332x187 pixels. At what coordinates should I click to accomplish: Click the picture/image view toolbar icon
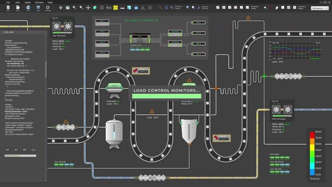(68, 8)
